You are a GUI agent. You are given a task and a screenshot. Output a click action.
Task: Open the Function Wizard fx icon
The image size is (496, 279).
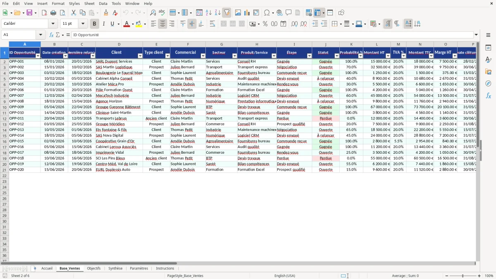click(x=51, y=35)
